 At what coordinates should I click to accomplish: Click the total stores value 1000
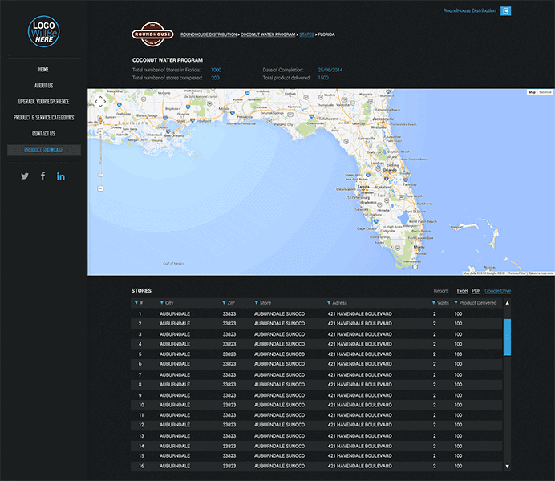pyautogui.click(x=216, y=70)
